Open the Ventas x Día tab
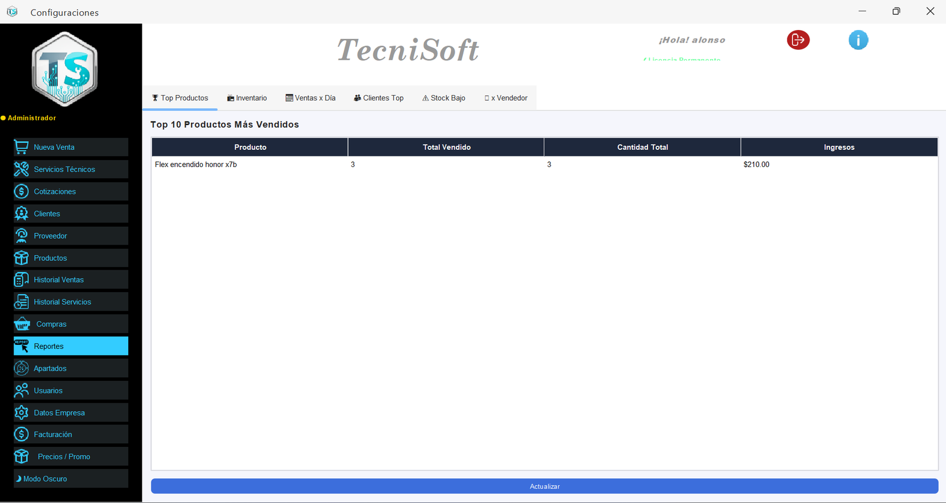This screenshot has width=946, height=503. click(310, 98)
